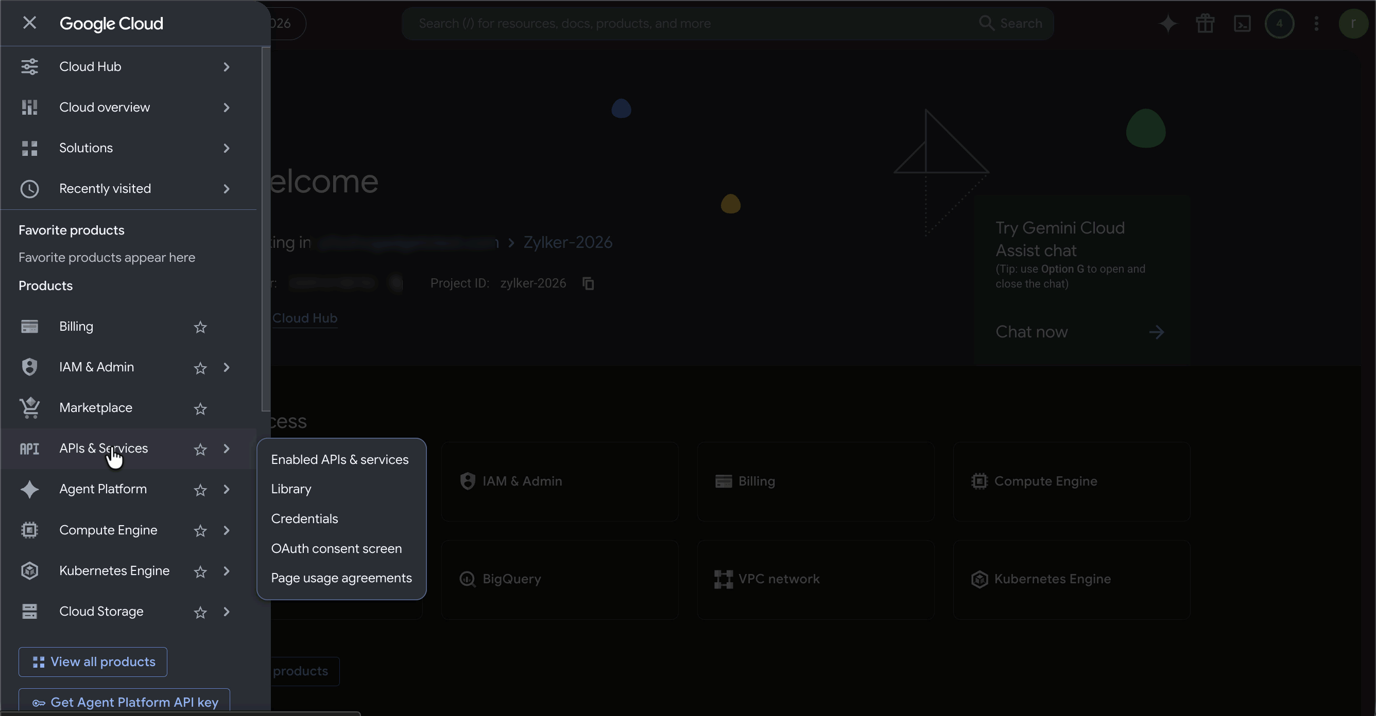Viewport: 1376px width, 716px height.
Task: Click the Google Cloud logo
Action: click(111, 24)
